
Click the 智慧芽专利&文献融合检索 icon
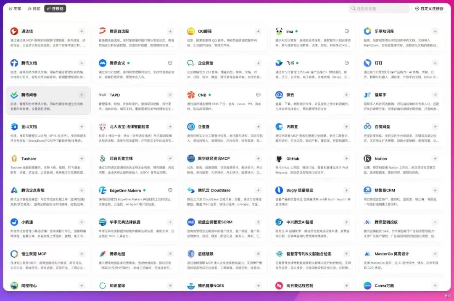coord(279,254)
